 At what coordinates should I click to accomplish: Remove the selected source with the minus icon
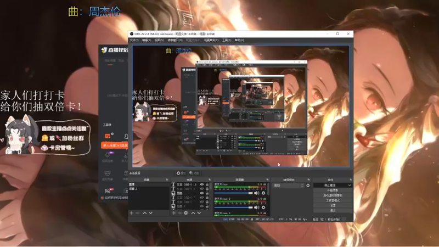click(x=180, y=213)
